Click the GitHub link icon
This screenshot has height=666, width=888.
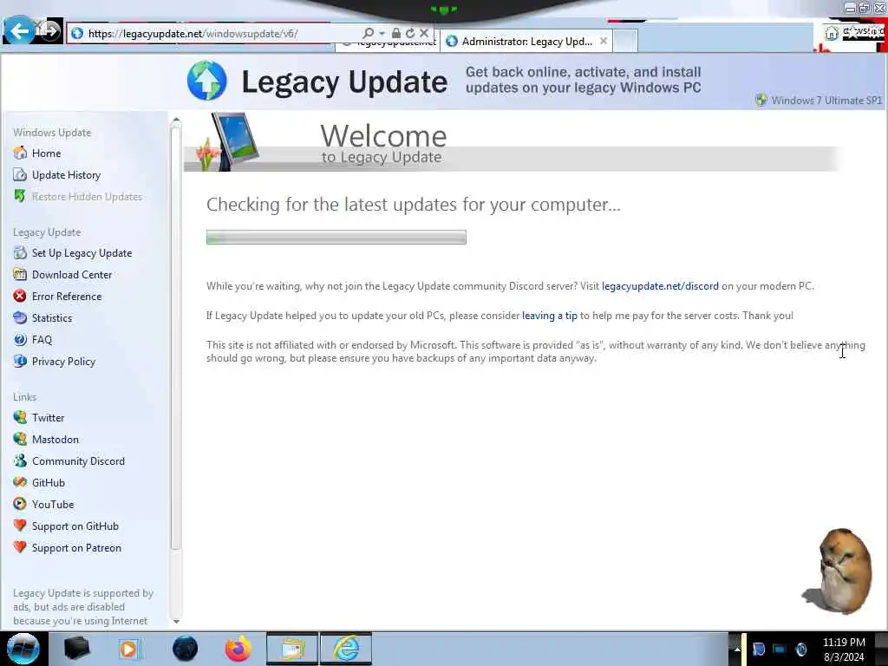[20, 482]
